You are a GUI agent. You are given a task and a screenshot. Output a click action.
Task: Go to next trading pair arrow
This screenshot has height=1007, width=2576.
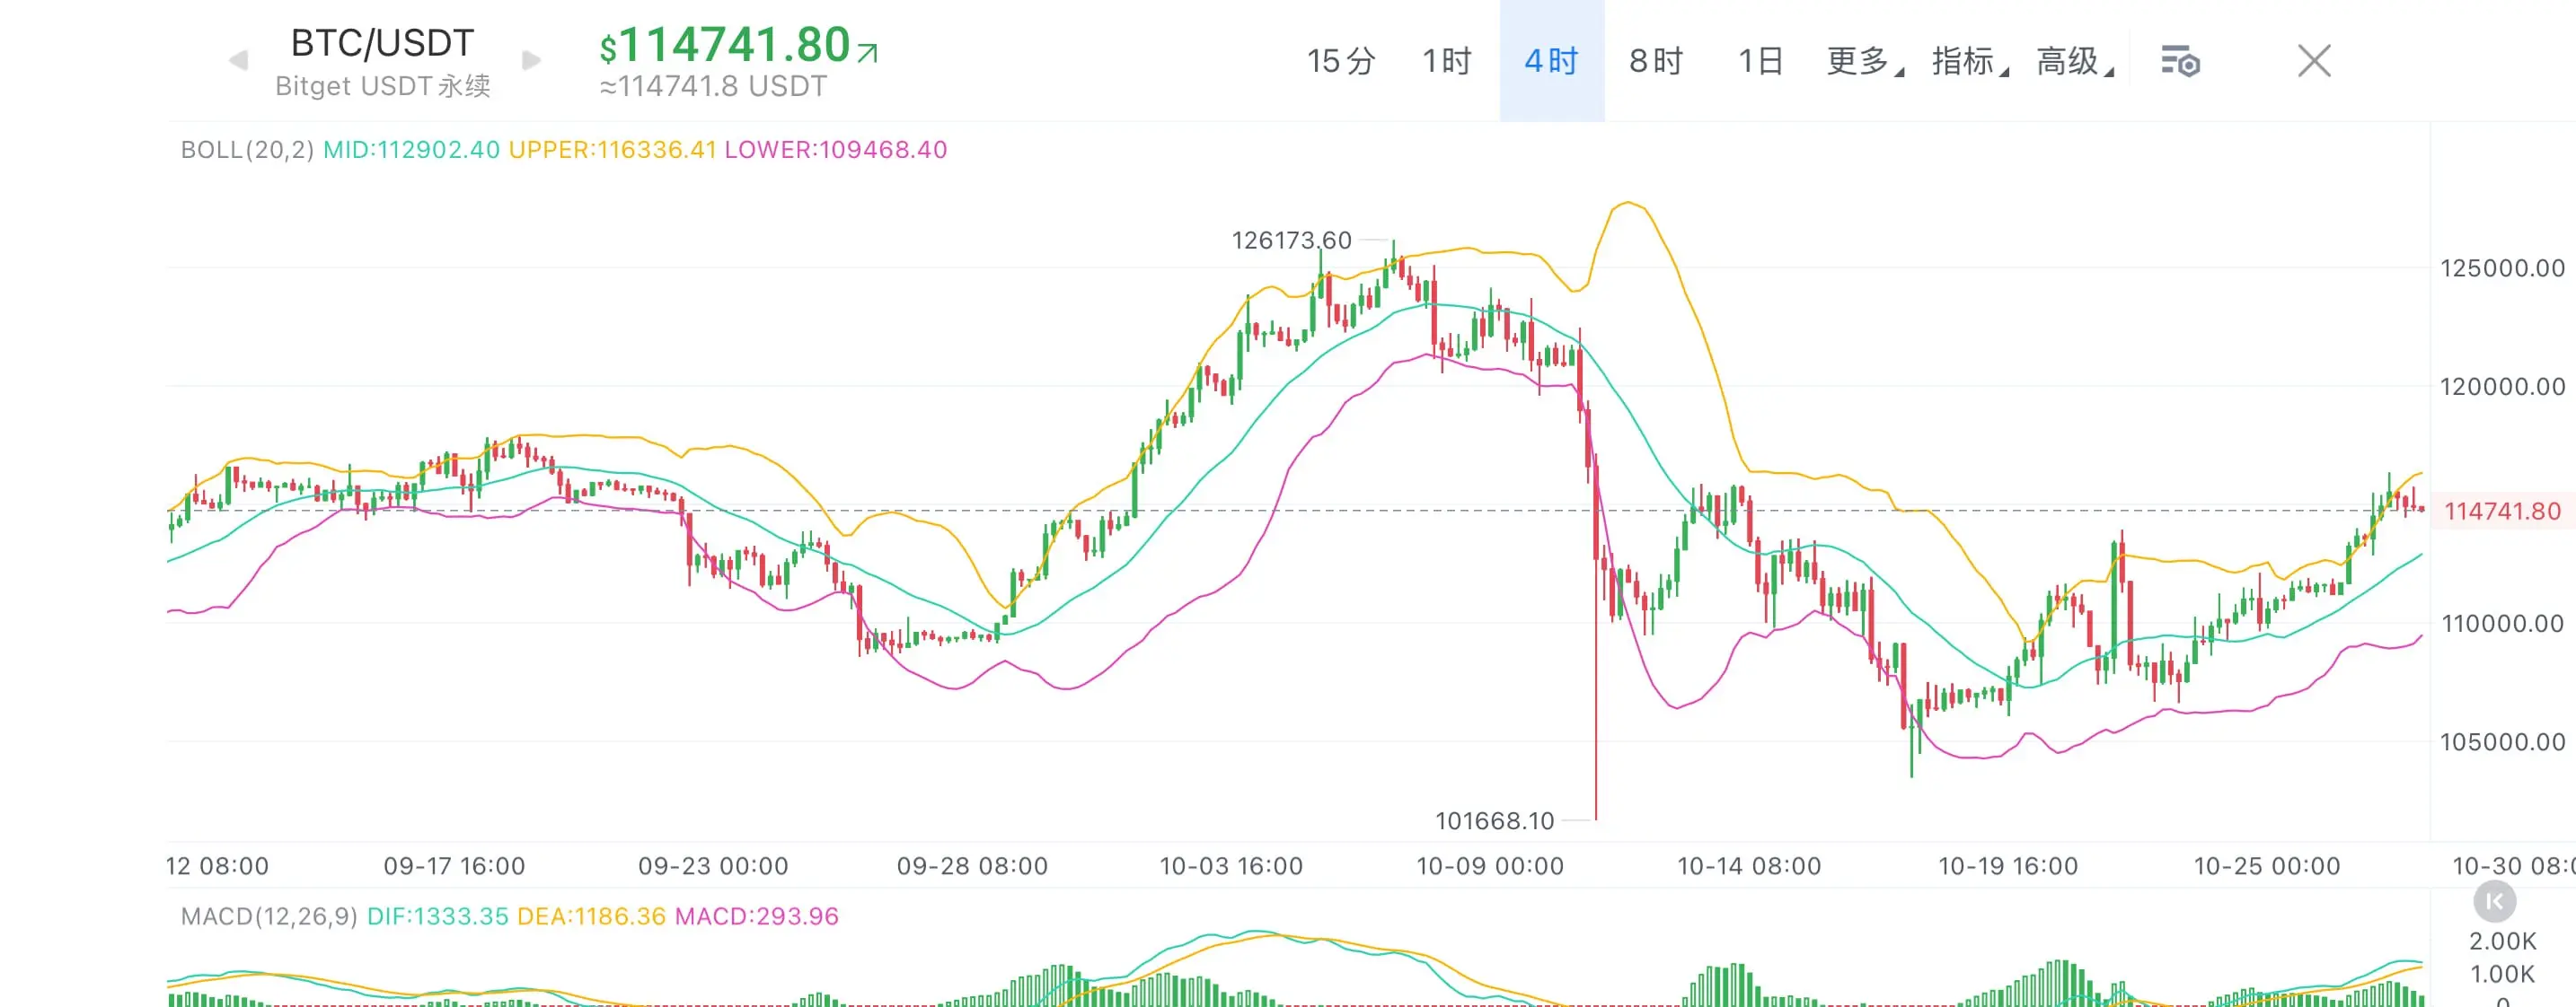pyautogui.click(x=532, y=61)
